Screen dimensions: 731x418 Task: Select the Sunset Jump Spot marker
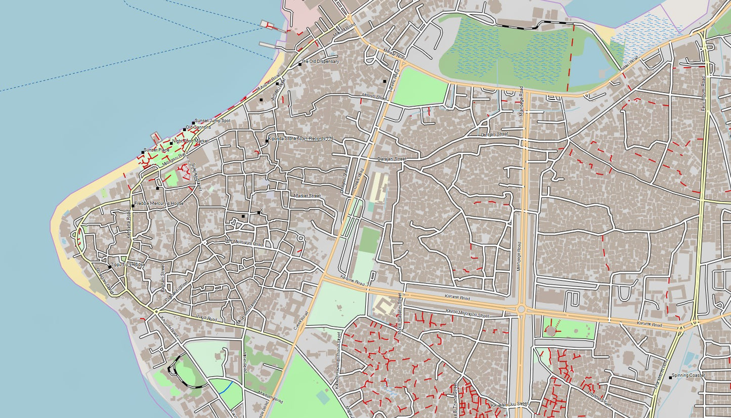coord(193,123)
